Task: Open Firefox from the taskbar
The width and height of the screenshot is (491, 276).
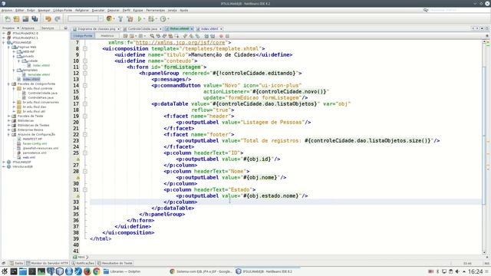Action: 87,271
